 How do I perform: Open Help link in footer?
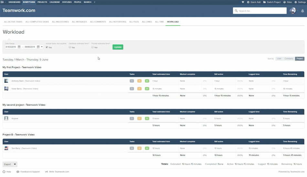point(7,172)
